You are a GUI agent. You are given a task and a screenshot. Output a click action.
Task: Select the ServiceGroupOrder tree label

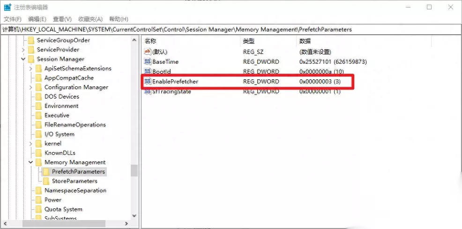click(63, 40)
